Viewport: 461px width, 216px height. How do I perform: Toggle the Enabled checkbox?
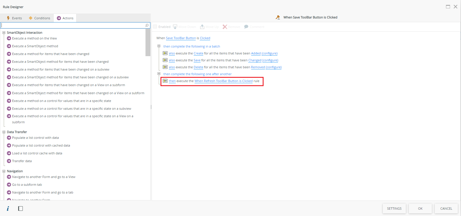(155, 27)
